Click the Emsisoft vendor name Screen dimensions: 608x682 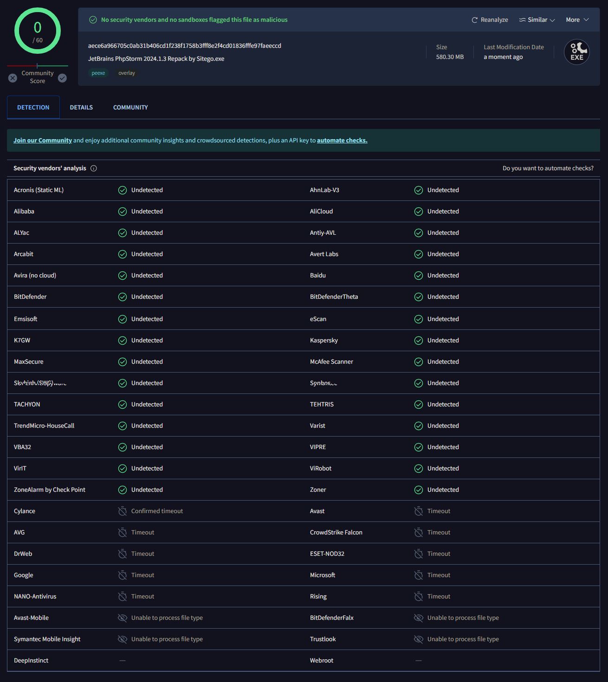(26, 319)
